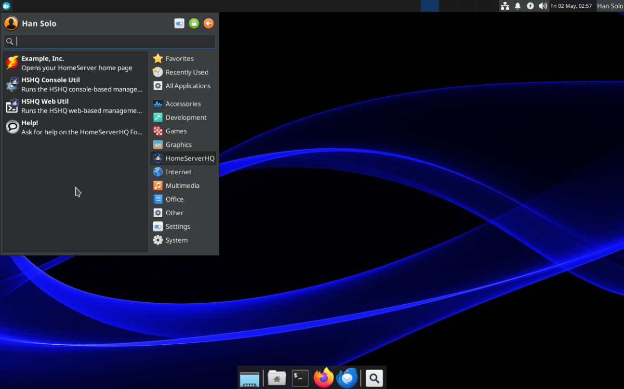This screenshot has height=389, width=624.
Task: Open settings manager icon in menu header
Action: [x=179, y=24]
